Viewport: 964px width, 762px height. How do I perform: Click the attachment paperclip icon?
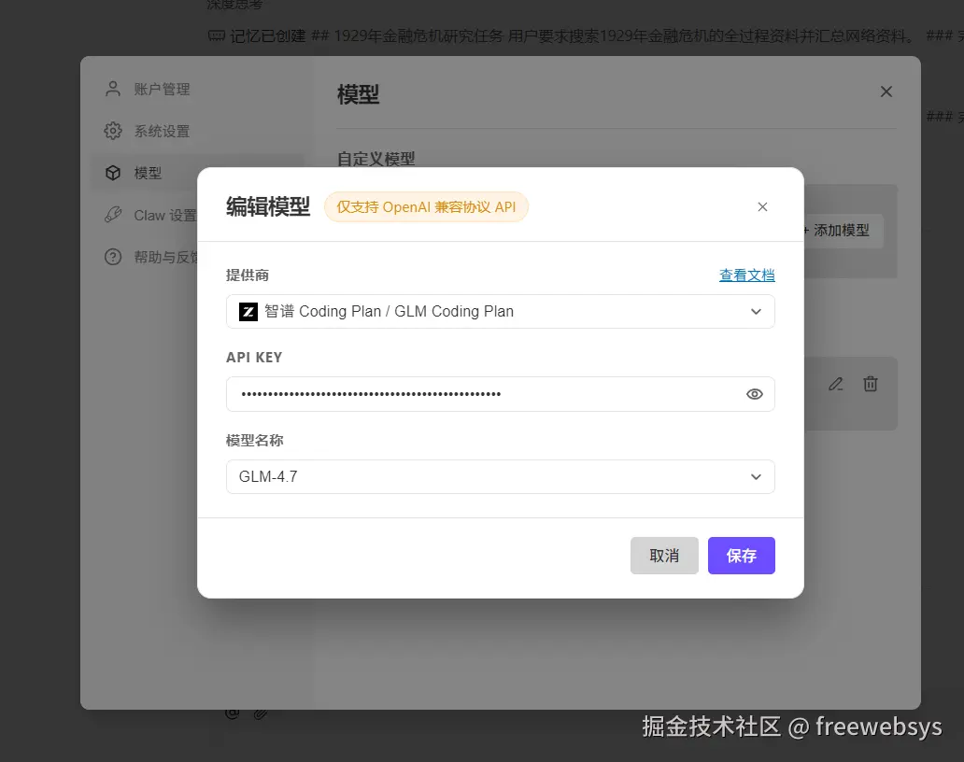[261, 713]
